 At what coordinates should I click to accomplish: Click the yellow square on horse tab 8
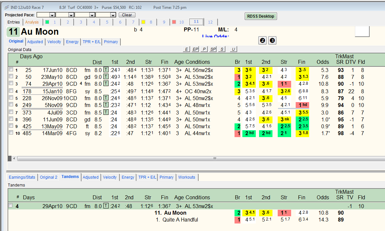pyautogui.click(x=143, y=22)
